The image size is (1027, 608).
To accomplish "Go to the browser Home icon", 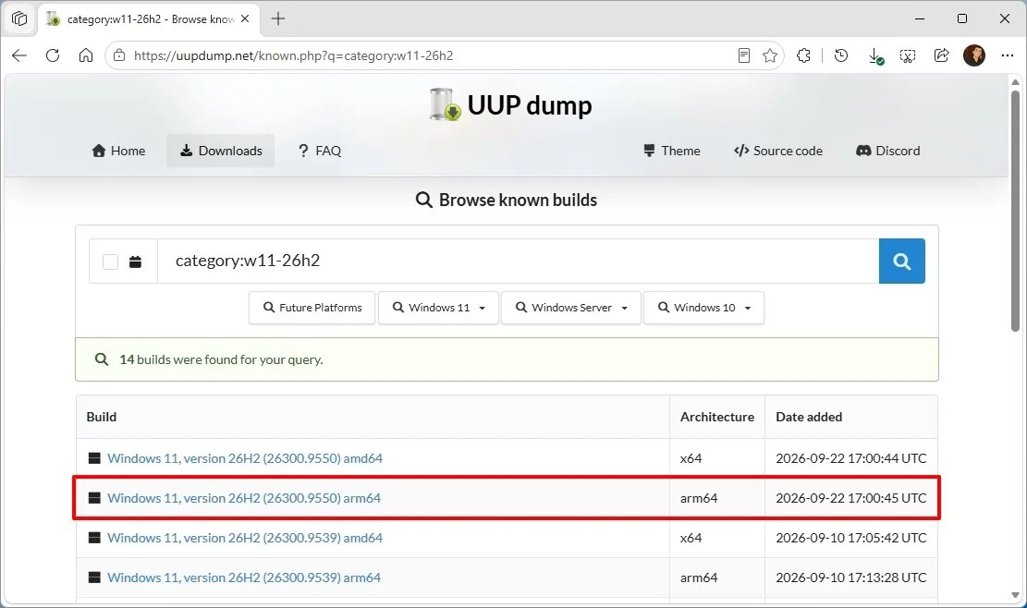I will tap(86, 55).
